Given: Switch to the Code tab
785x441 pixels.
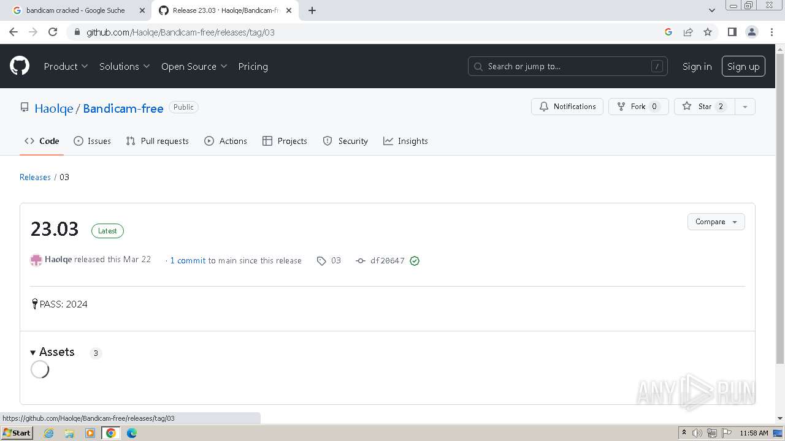Looking at the screenshot, I should pos(42,141).
